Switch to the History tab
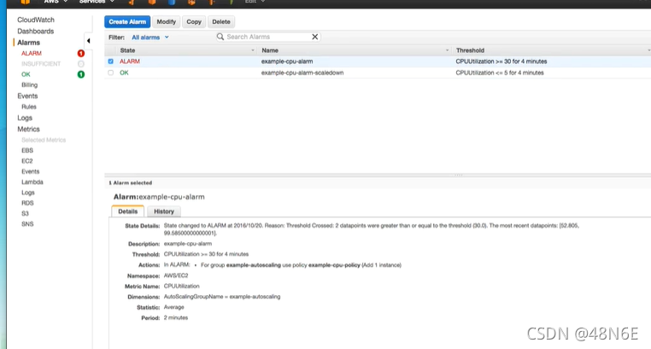 [x=164, y=211]
